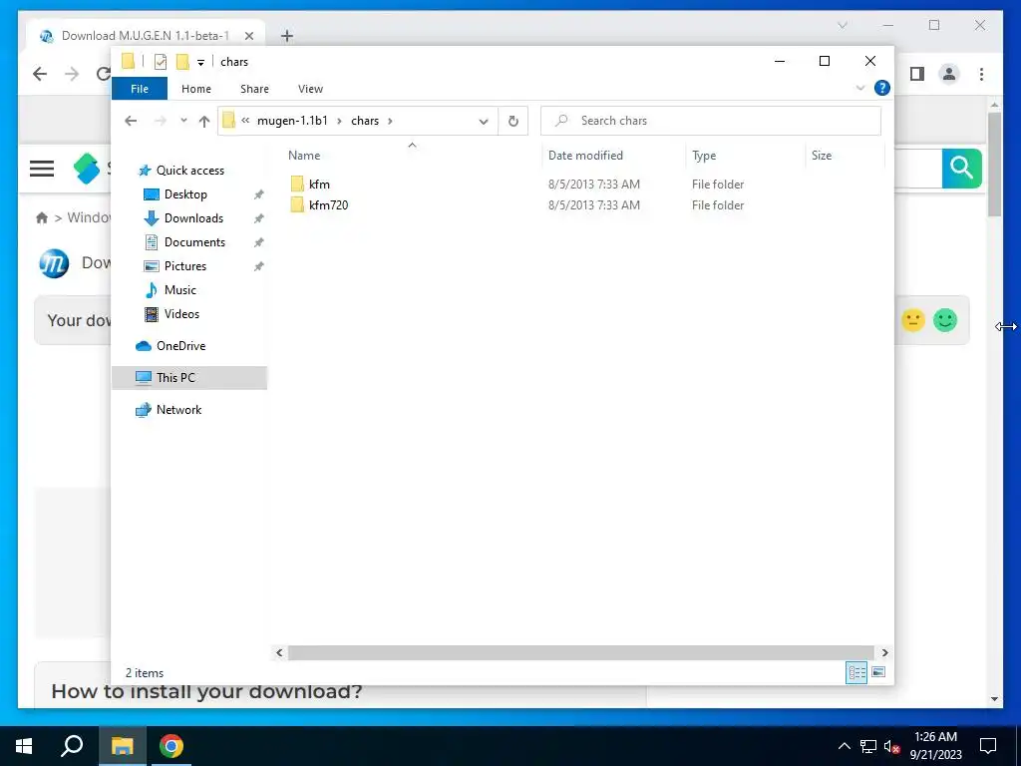
Task: Open the website hamburger menu
Action: tap(42, 169)
